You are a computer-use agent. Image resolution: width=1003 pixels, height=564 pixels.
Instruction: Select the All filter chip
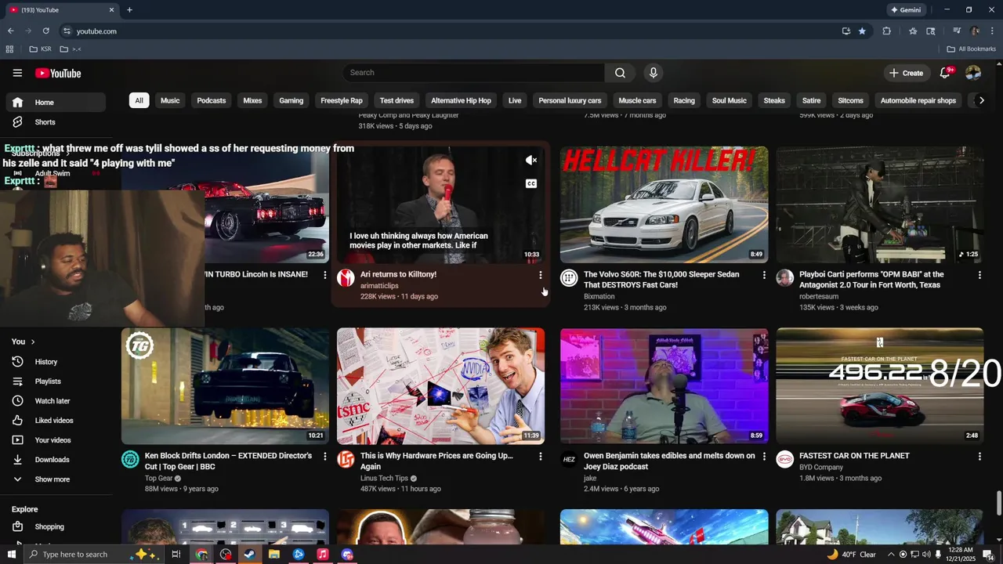coord(139,100)
